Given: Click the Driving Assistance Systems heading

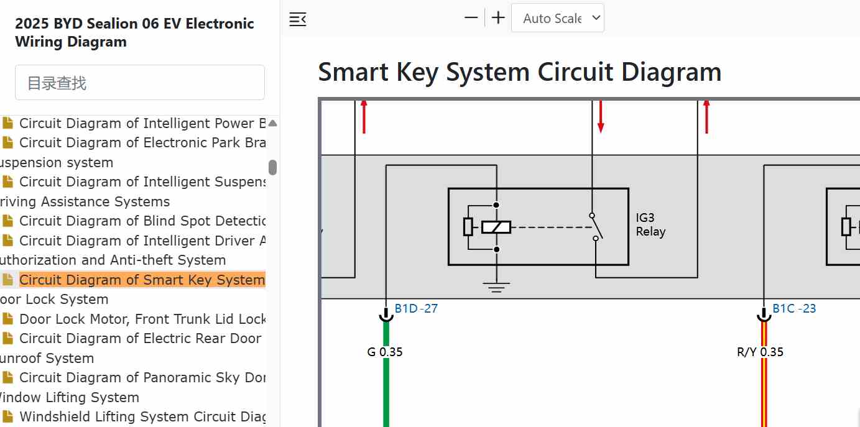Looking at the screenshot, I should coord(85,201).
